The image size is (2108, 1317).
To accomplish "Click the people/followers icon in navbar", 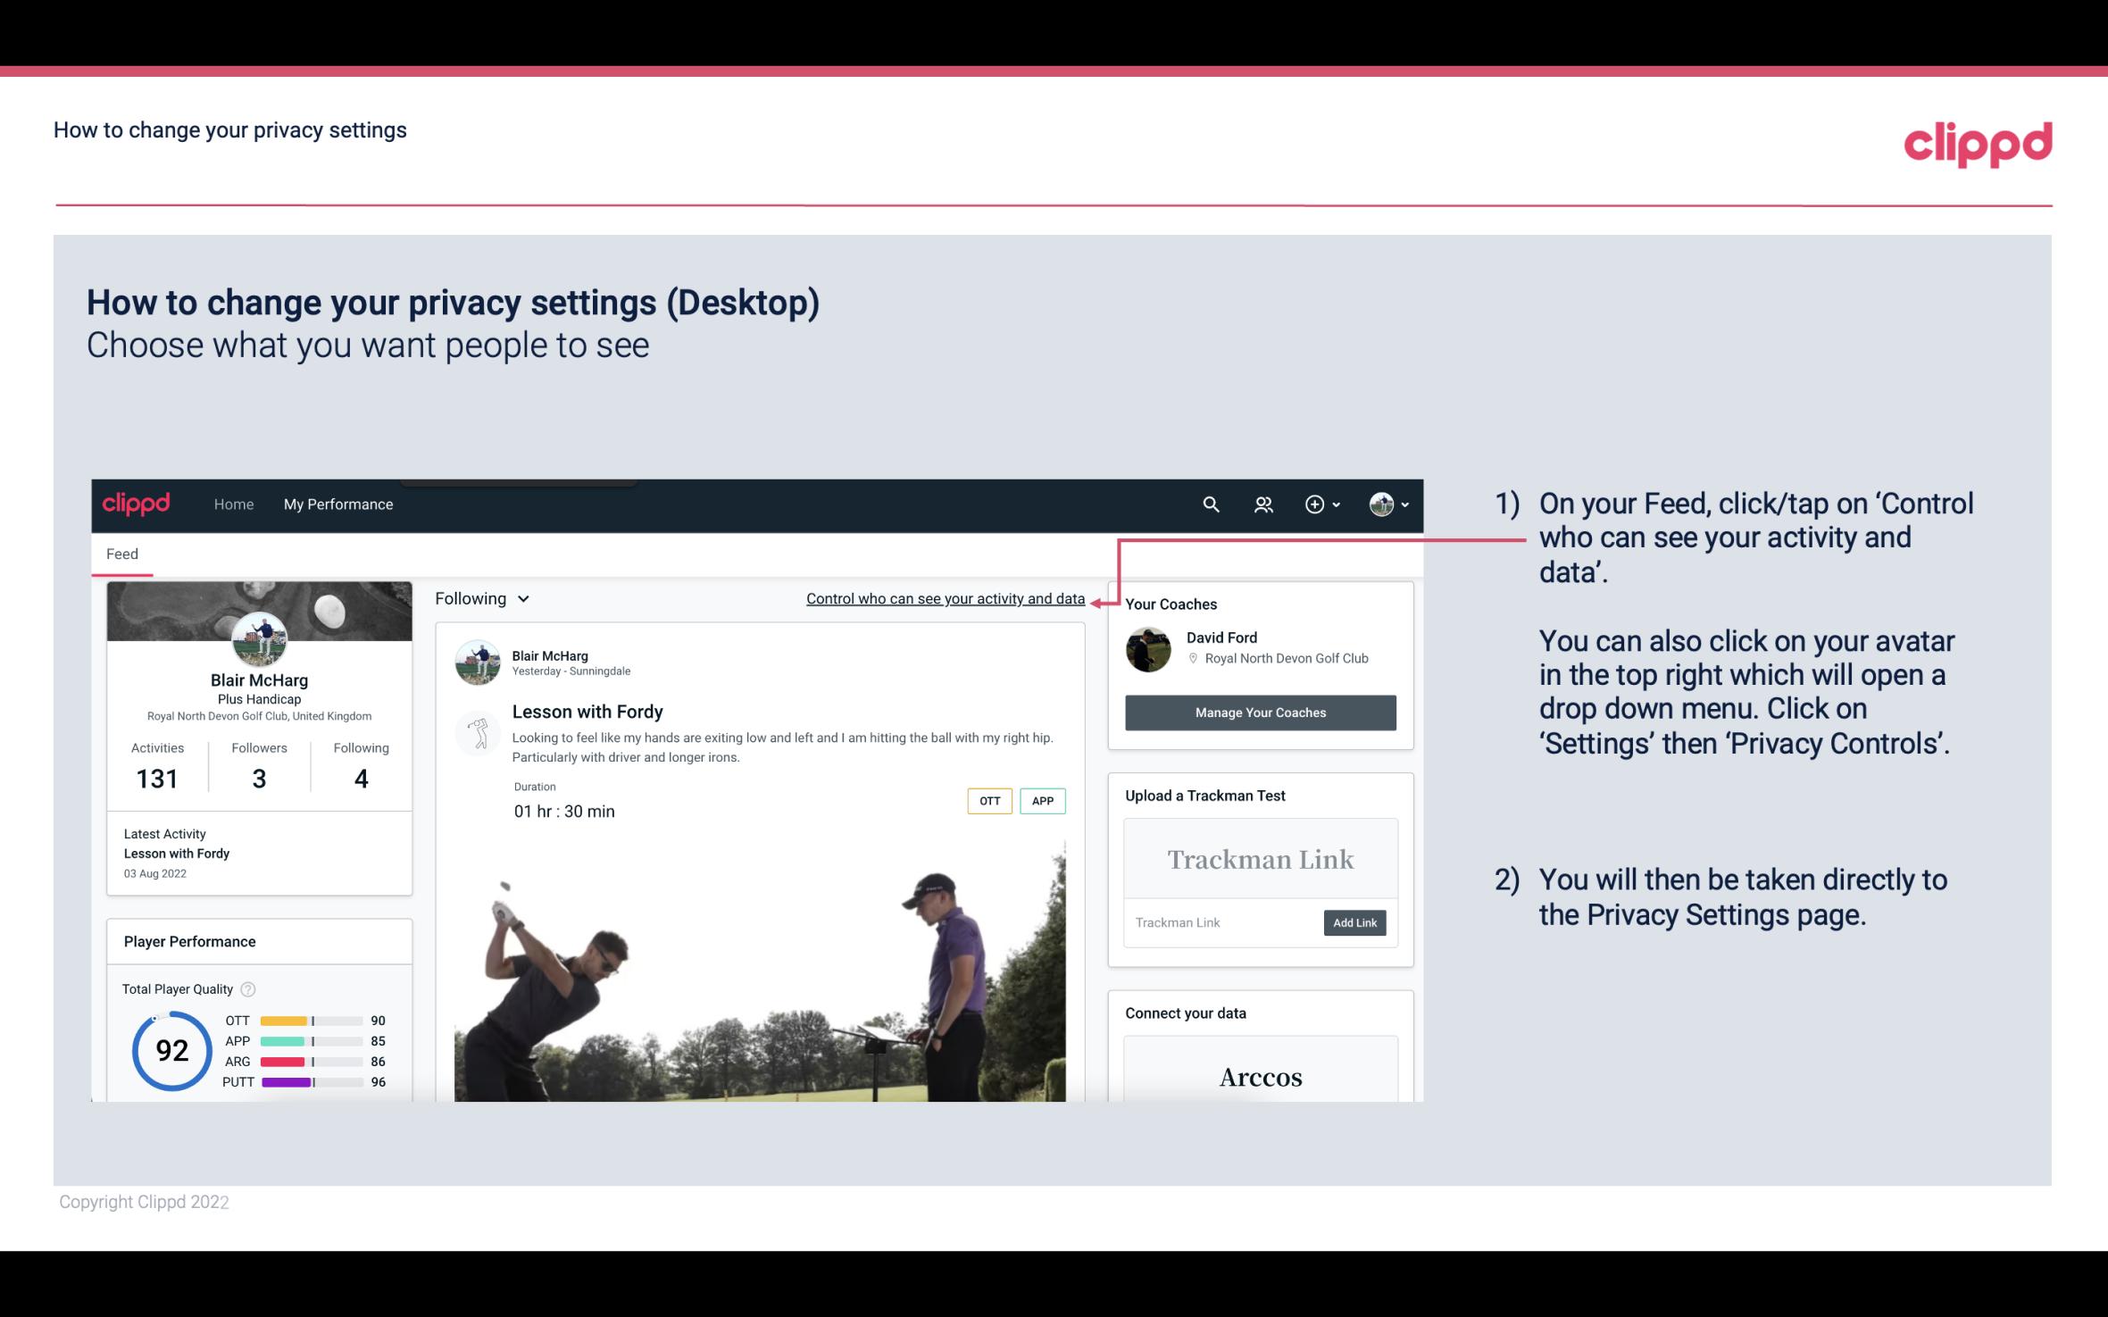I will [1263, 504].
